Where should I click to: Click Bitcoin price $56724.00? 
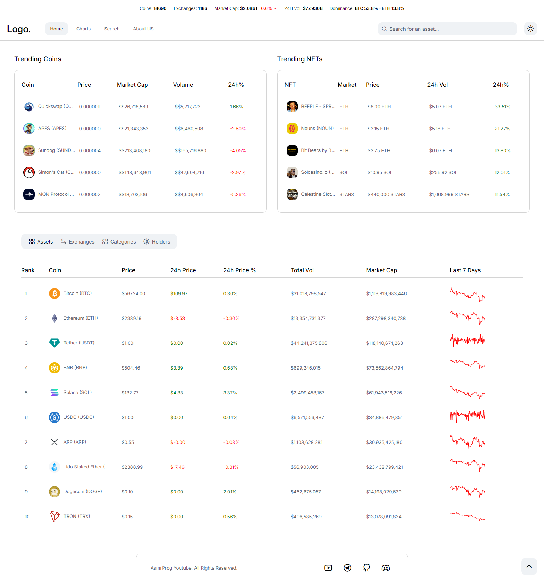pyautogui.click(x=134, y=294)
